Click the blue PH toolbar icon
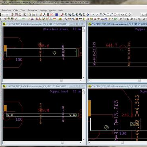Viewport: 147px width, 147px height. click(106, 19)
